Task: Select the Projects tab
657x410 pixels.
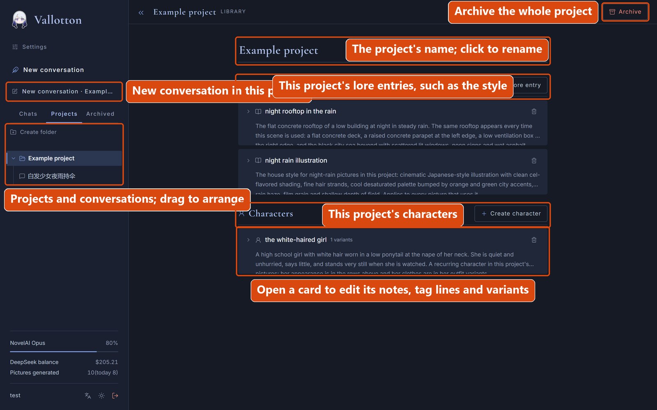Action: click(x=64, y=114)
